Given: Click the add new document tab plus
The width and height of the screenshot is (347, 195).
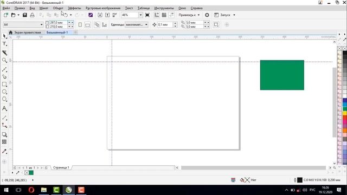Looking at the screenshot, I should click(x=75, y=32).
